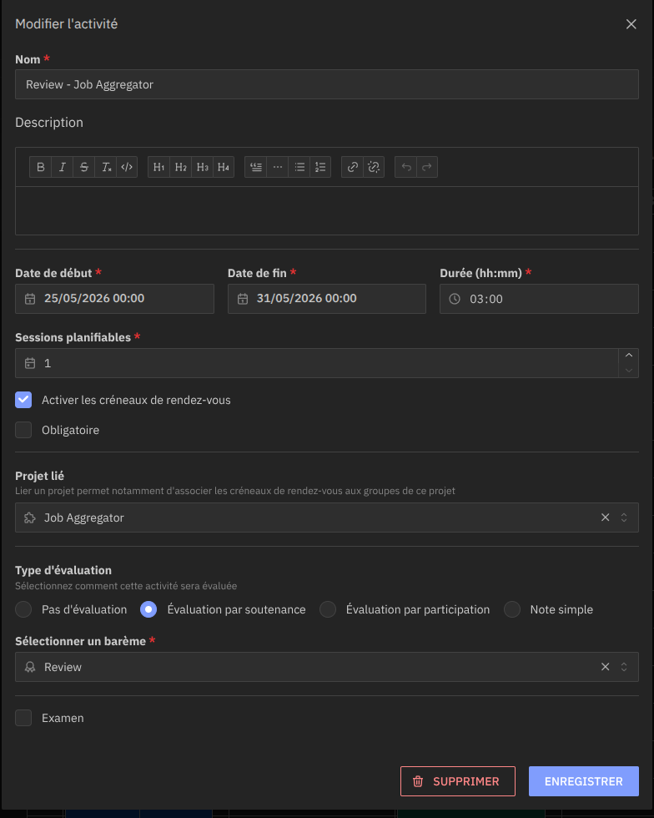The width and height of the screenshot is (654, 818).
Task: Clear the Job Aggregator linked project
Action: [605, 518]
